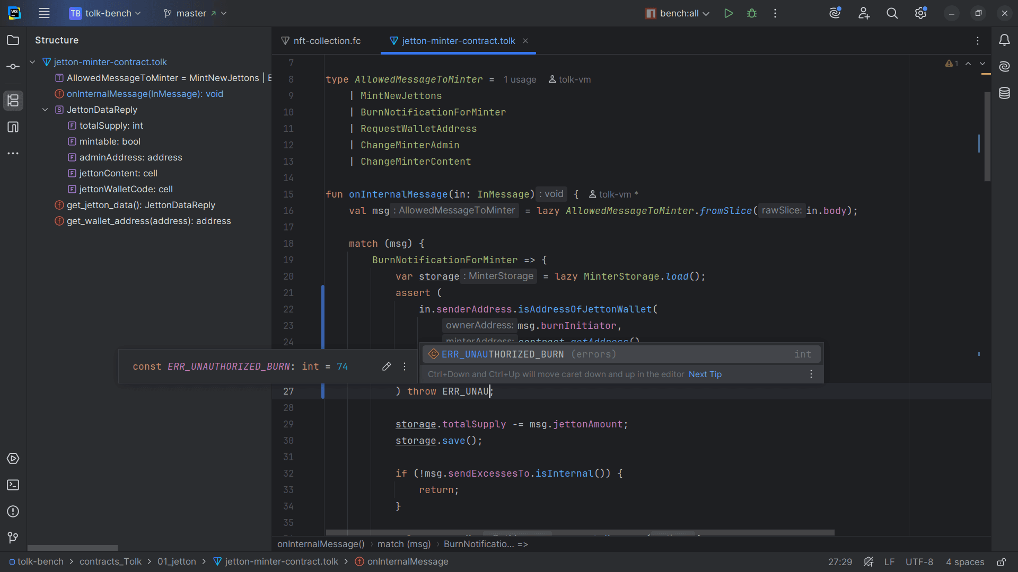Go to next highlighted warning

click(x=982, y=64)
